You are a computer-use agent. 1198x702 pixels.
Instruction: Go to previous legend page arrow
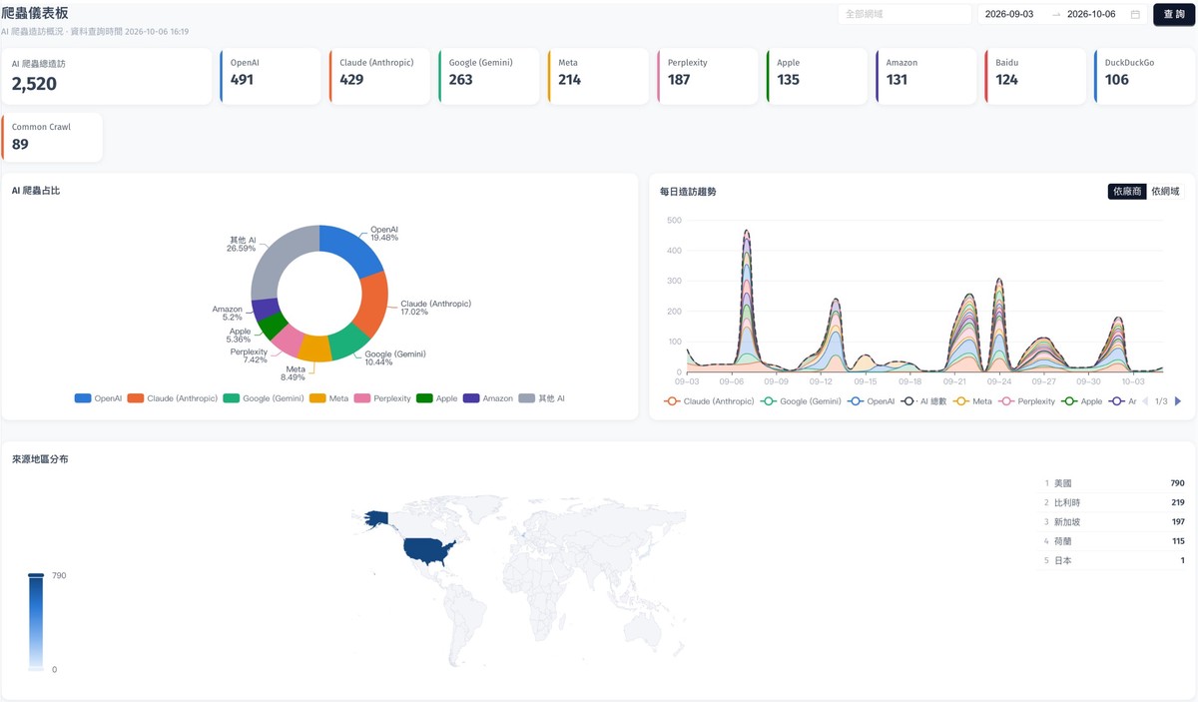point(1145,401)
